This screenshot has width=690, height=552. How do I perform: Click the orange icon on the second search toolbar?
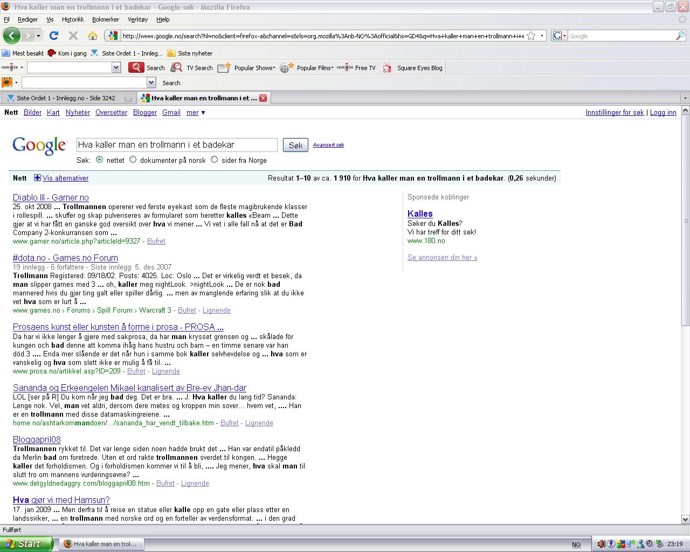[7, 82]
